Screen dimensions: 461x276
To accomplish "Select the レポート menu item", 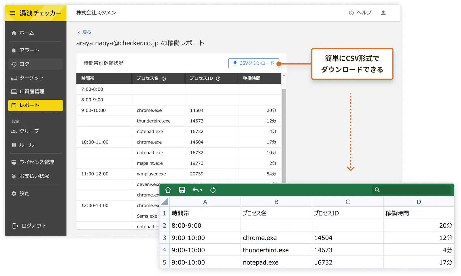I will (35, 105).
